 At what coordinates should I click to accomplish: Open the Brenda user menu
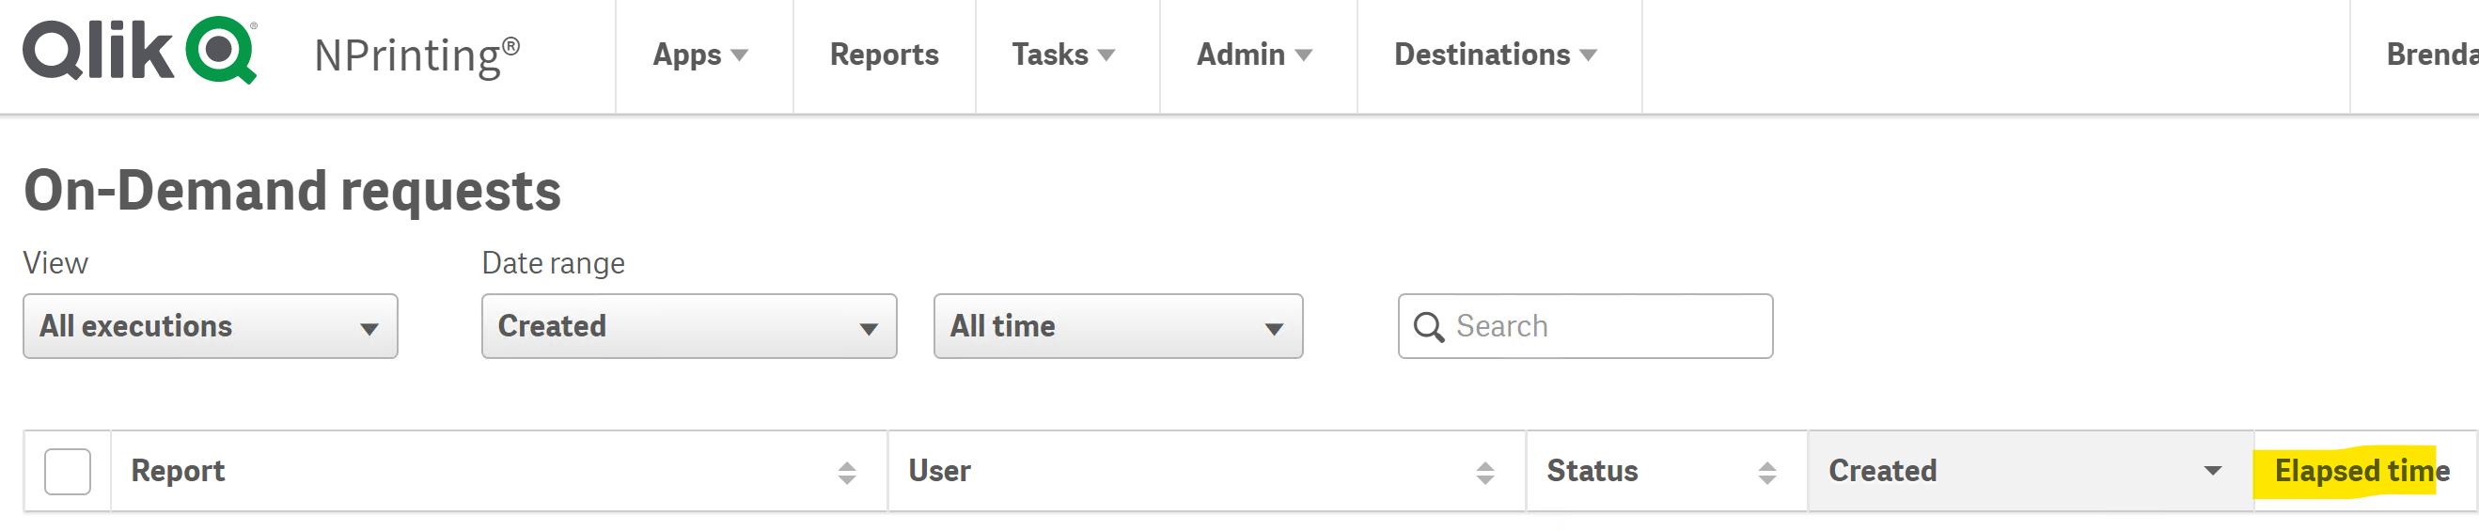[x=2431, y=55]
